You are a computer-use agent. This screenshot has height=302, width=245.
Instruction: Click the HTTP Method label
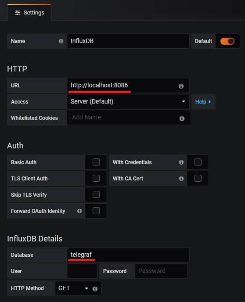[x=27, y=288]
